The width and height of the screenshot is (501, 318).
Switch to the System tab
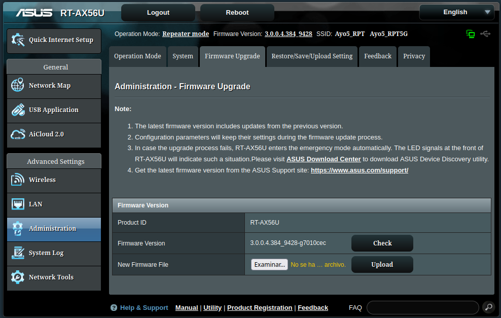click(x=183, y=57)
